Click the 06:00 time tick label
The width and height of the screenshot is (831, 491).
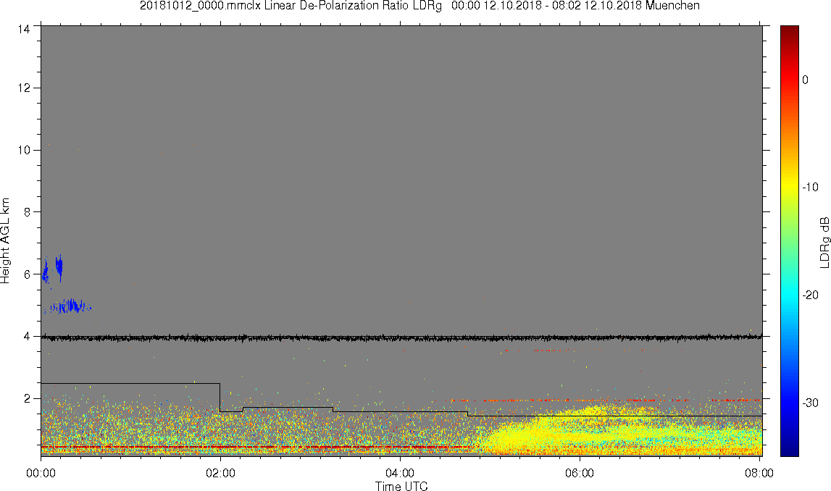coord(580,473)
